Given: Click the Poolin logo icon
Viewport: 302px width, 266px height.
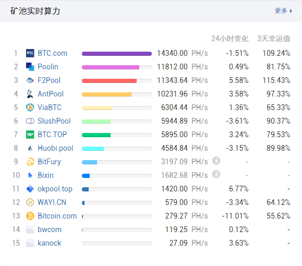Looking at the screenshot, I should pos(30,67).
